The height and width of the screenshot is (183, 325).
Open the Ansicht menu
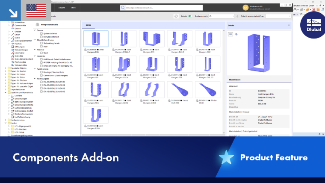[62, 8]
